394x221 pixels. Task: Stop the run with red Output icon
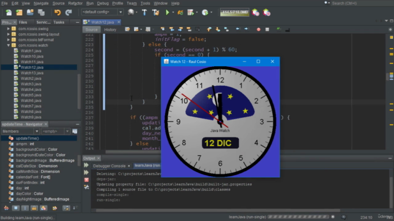[86, 180]
